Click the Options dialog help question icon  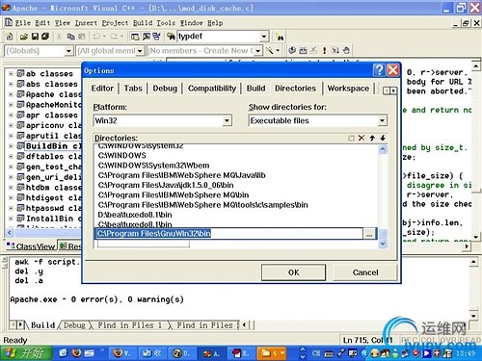pos(379,70)
